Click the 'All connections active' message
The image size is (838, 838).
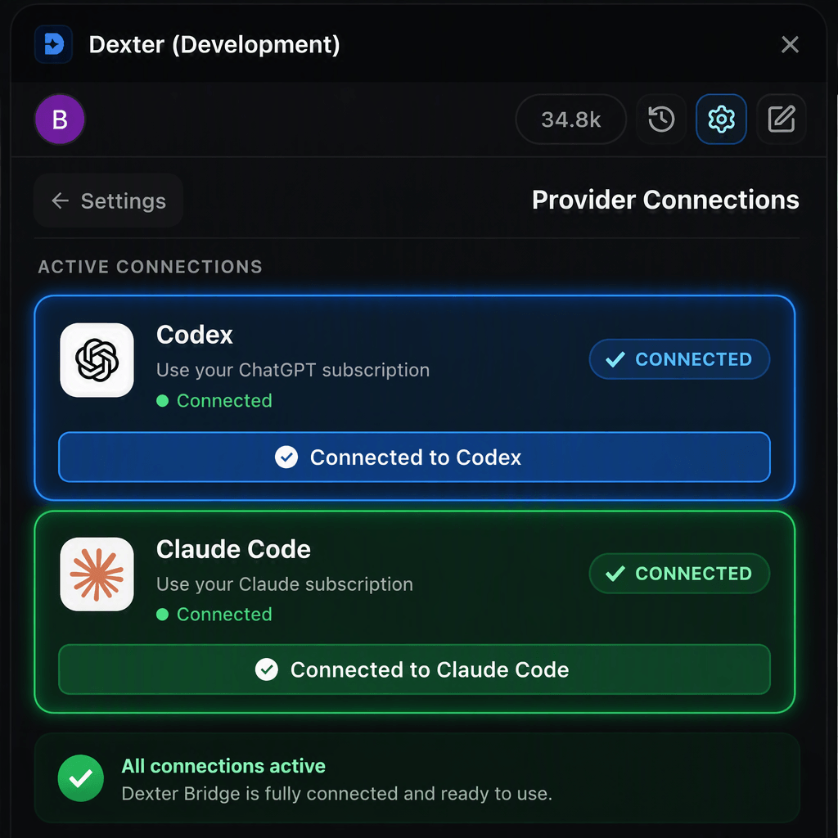click(223, 766)
